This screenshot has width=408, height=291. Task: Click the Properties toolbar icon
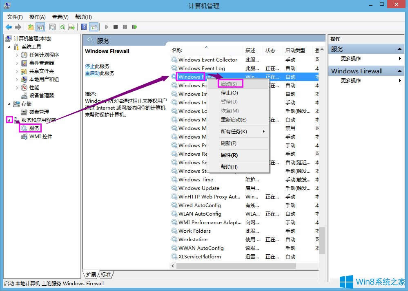(52, 27)
